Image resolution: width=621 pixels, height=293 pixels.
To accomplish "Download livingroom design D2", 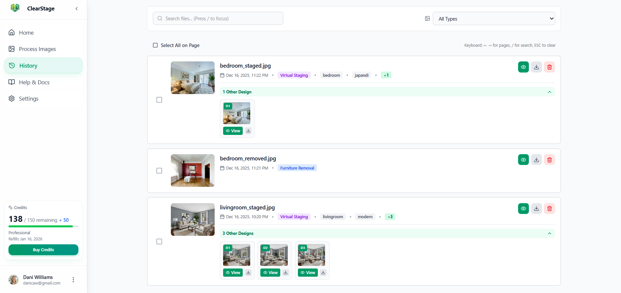I will pyautogui.click(x=286, y=272).
